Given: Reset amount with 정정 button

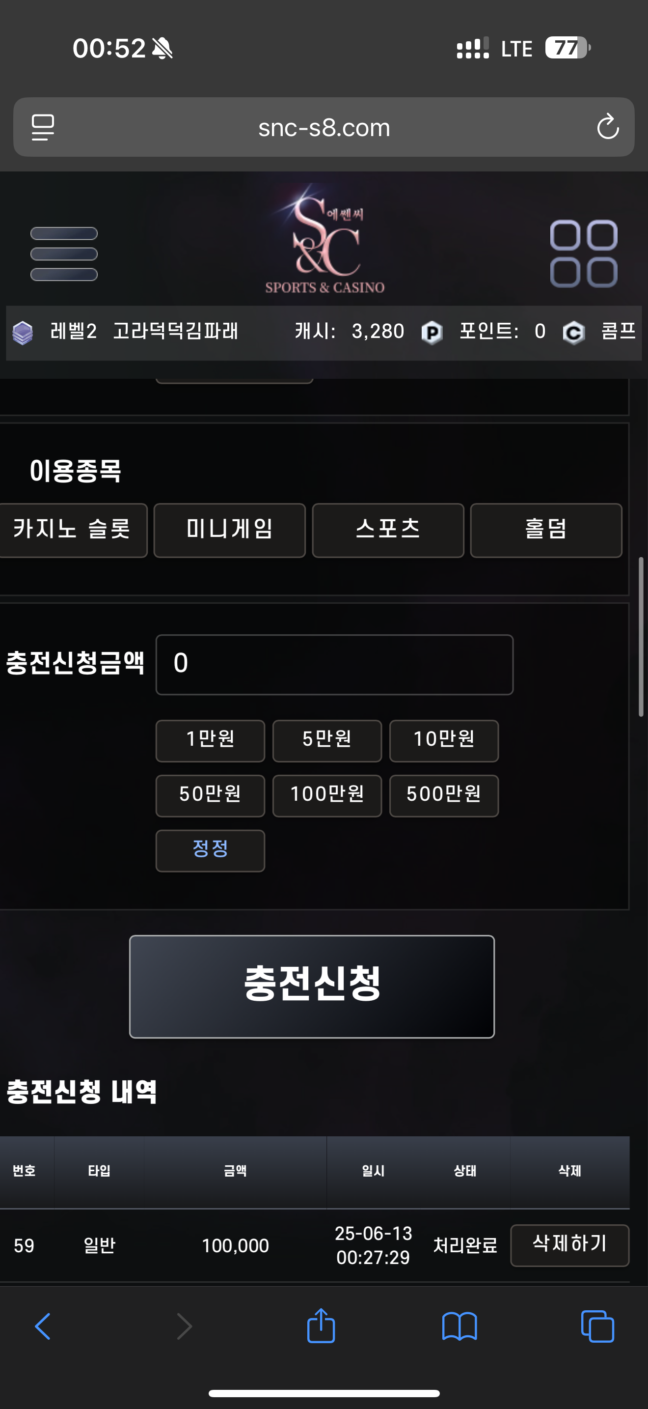Looking at the screenshot, I should tap(210, 850).
